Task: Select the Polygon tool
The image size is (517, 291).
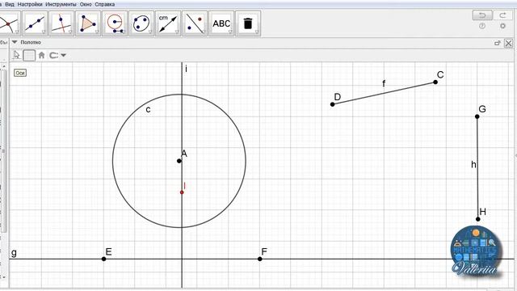Action: (x=88, y=23)
